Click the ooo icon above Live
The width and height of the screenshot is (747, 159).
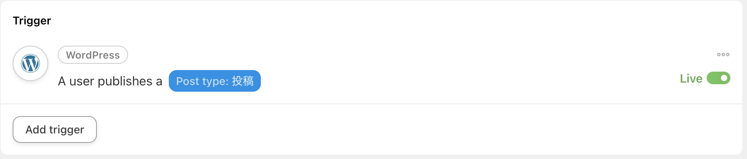(x=723, y=55)
